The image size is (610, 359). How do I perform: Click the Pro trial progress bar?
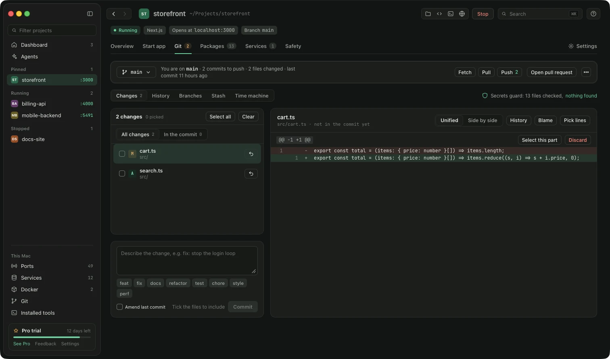click(52, 337)
